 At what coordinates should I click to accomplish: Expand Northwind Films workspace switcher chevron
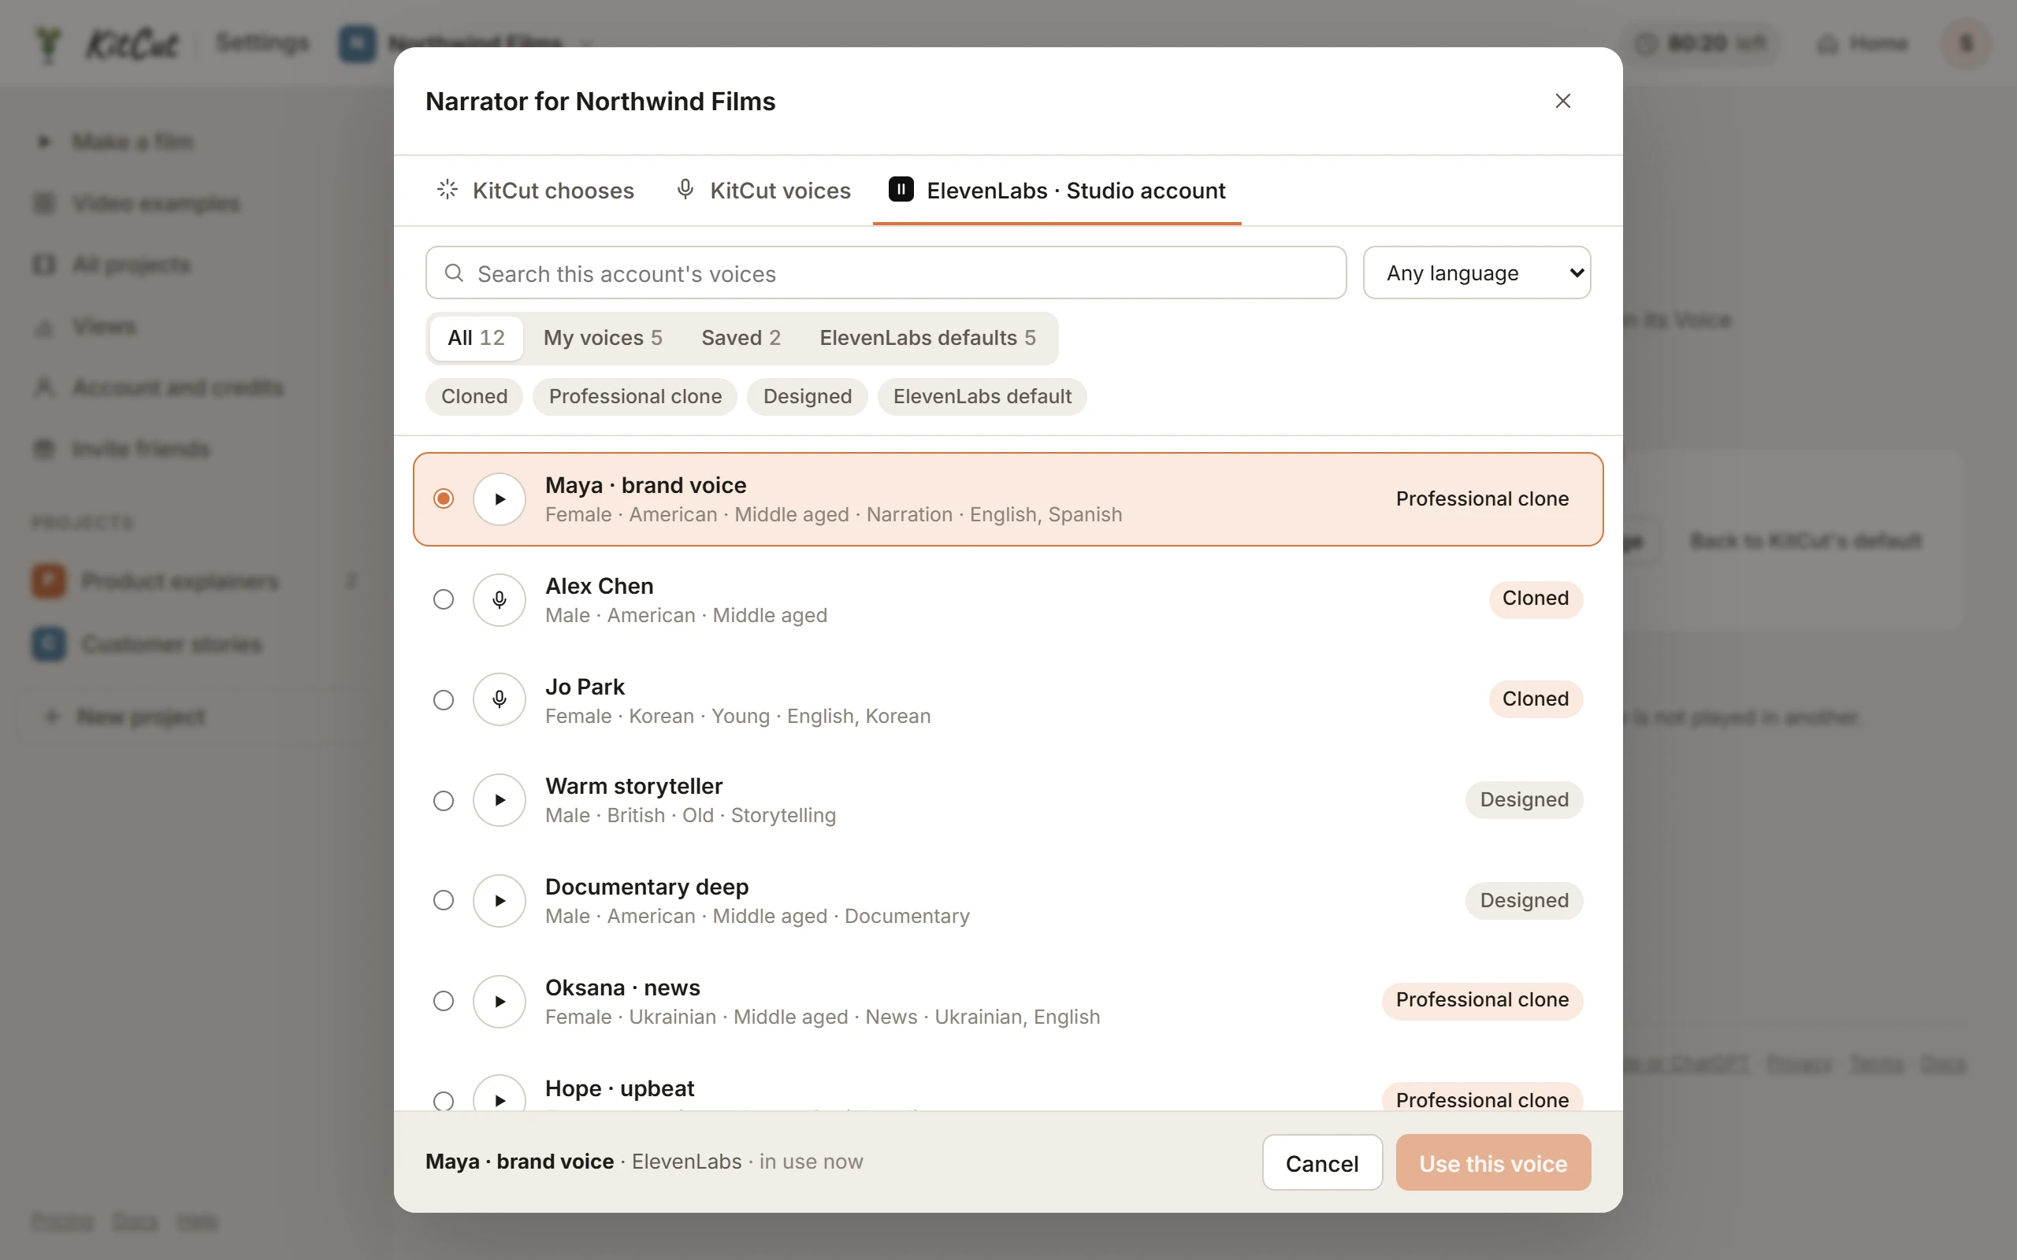click(x=587, y=43)
